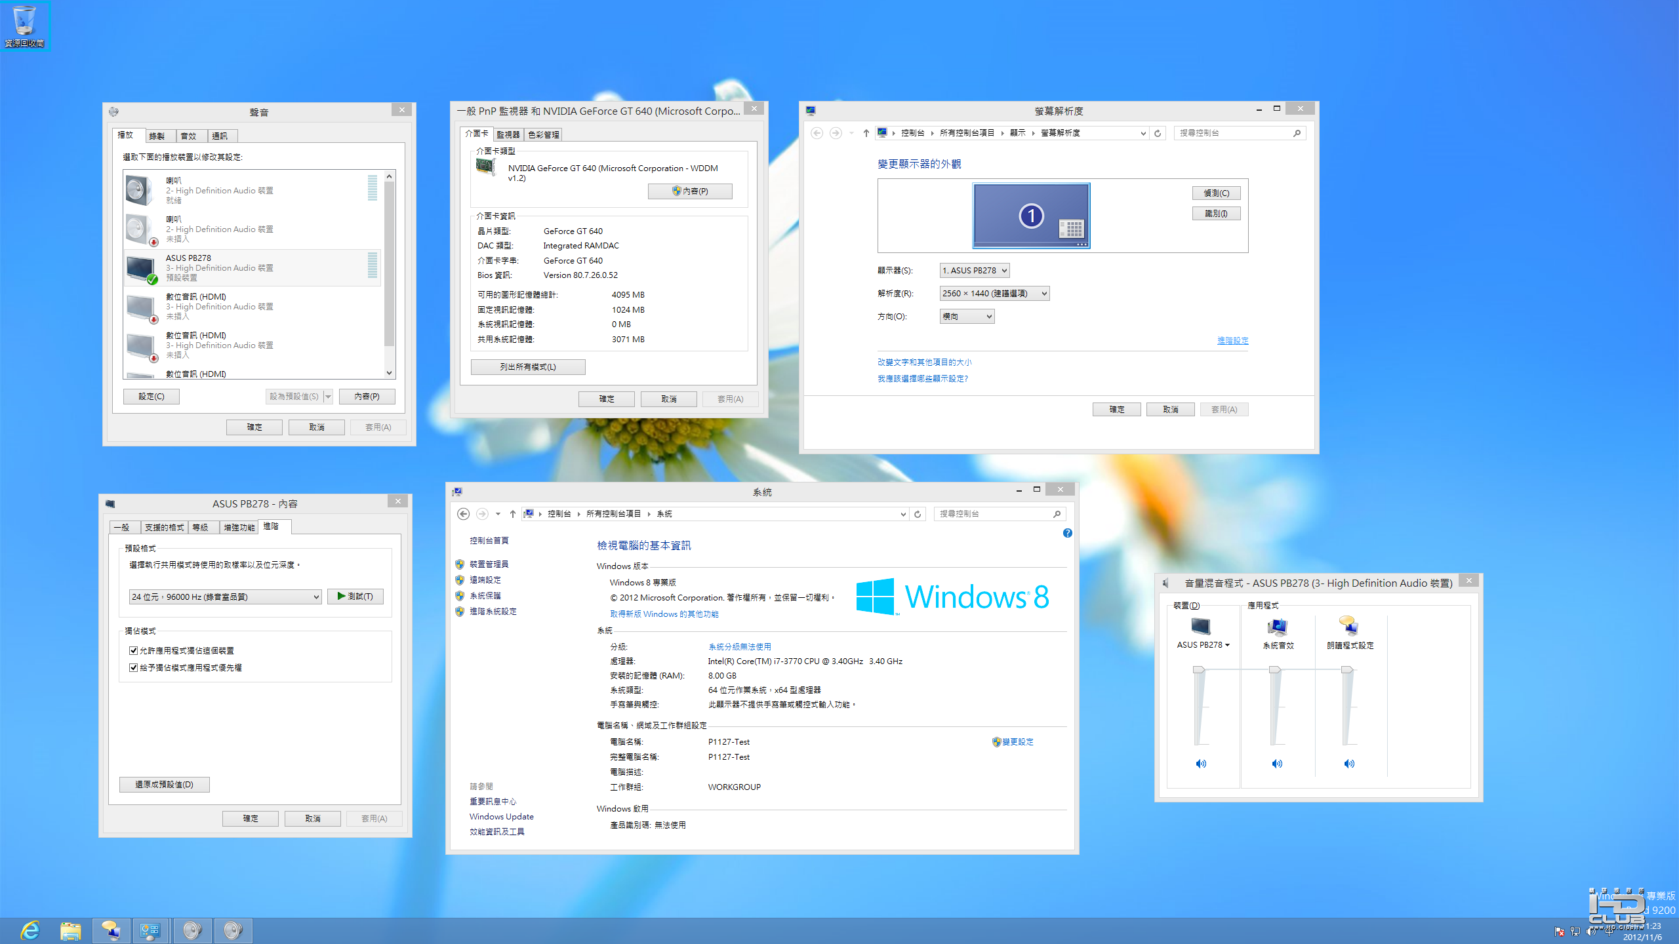
Task: Expand the 2560 × 1440 resolution dropdown
Action: 994,294
